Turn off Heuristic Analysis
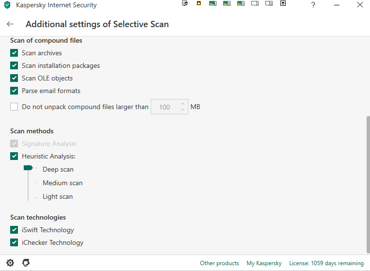 coord(14,156)
